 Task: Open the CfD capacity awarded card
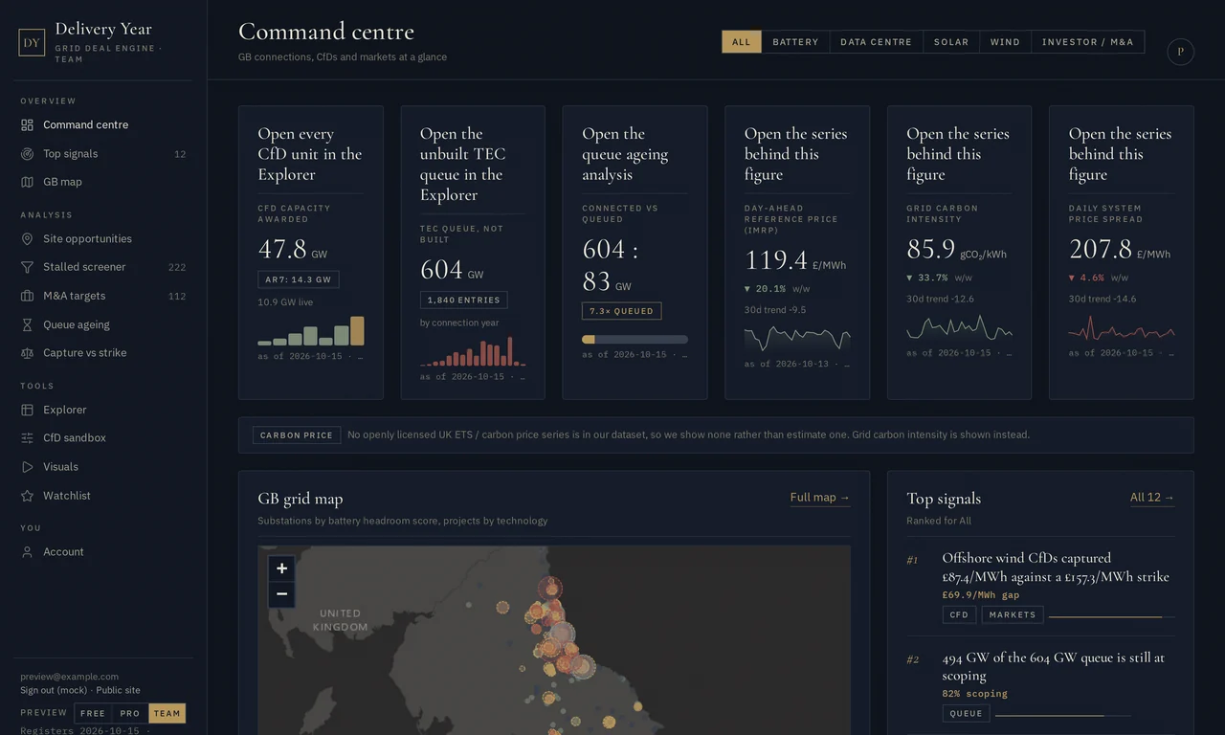click(310, 253)
